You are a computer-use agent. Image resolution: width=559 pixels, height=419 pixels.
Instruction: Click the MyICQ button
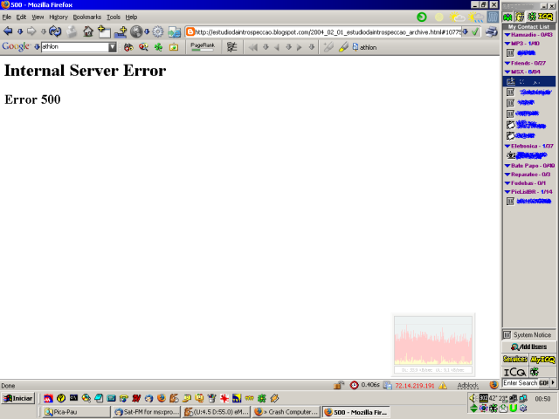[542, 359]
